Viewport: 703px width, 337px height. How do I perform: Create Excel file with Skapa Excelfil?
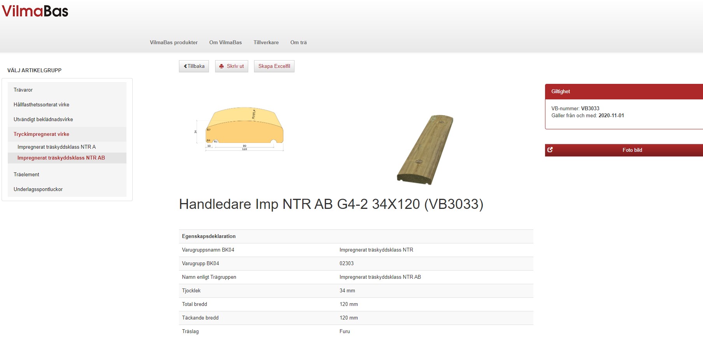click(x=274, y=66)
